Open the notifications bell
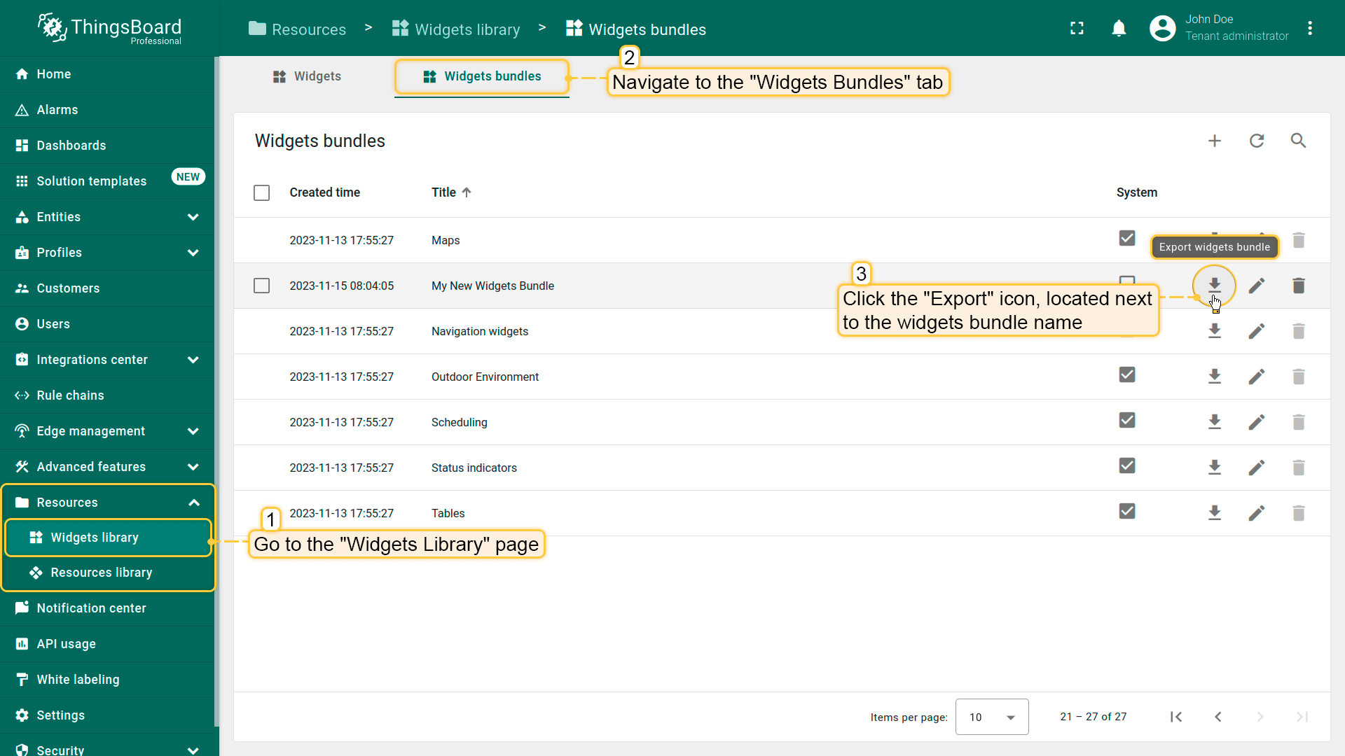This screenshot has width=1345, height=756. [1119, 28]
